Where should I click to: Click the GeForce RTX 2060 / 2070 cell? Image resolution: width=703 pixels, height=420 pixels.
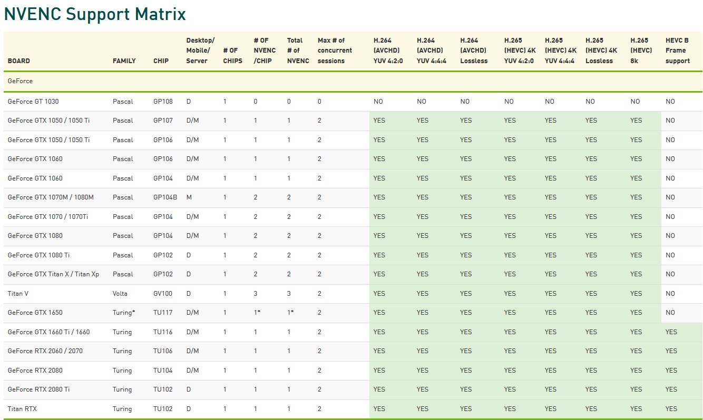(x=45, y=351)
